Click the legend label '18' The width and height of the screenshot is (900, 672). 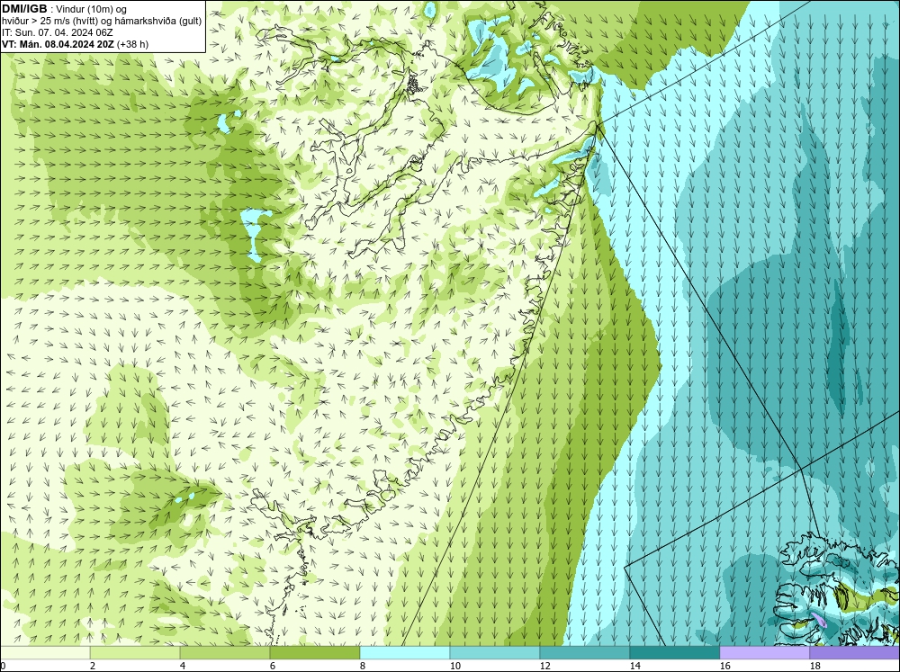coord(815,666)
